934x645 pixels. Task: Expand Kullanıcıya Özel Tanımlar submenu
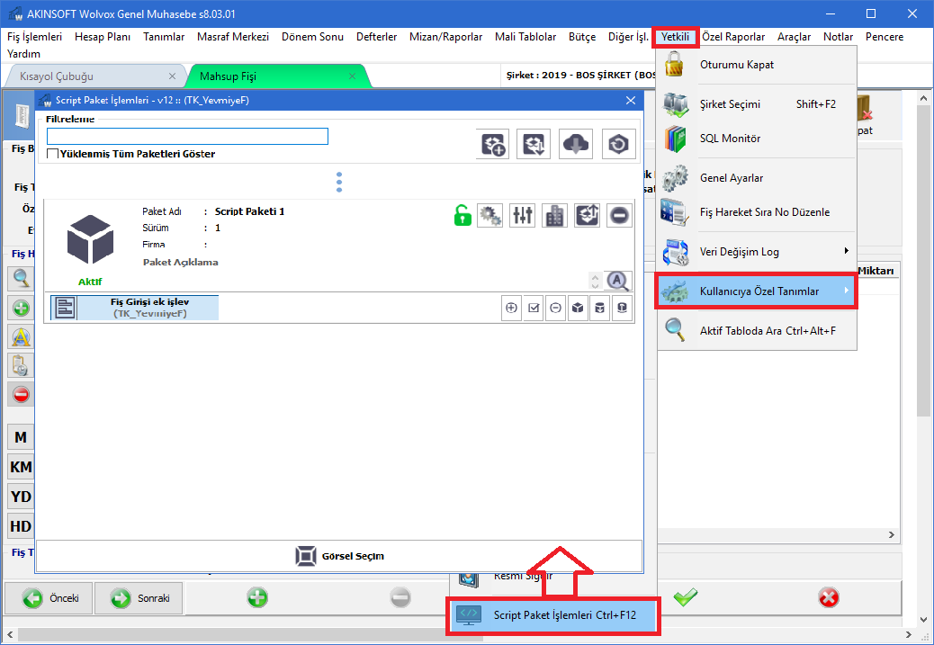[x=757, y=291]
